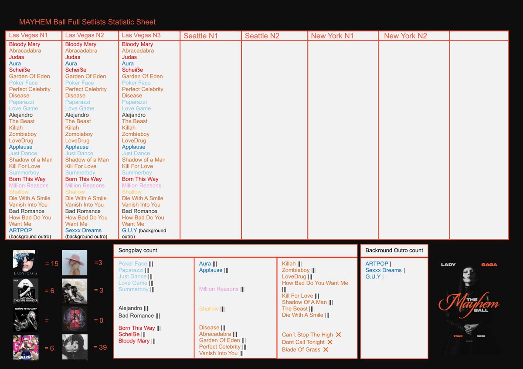The image size is (523, 369).
Task: Click Poker Face in Songplay count
Action: coord(132,264)
